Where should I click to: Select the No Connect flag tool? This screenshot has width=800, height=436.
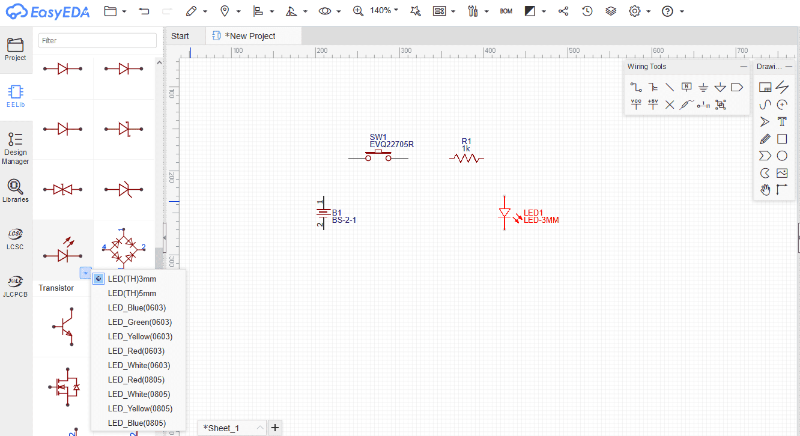[x=670, y=104]
